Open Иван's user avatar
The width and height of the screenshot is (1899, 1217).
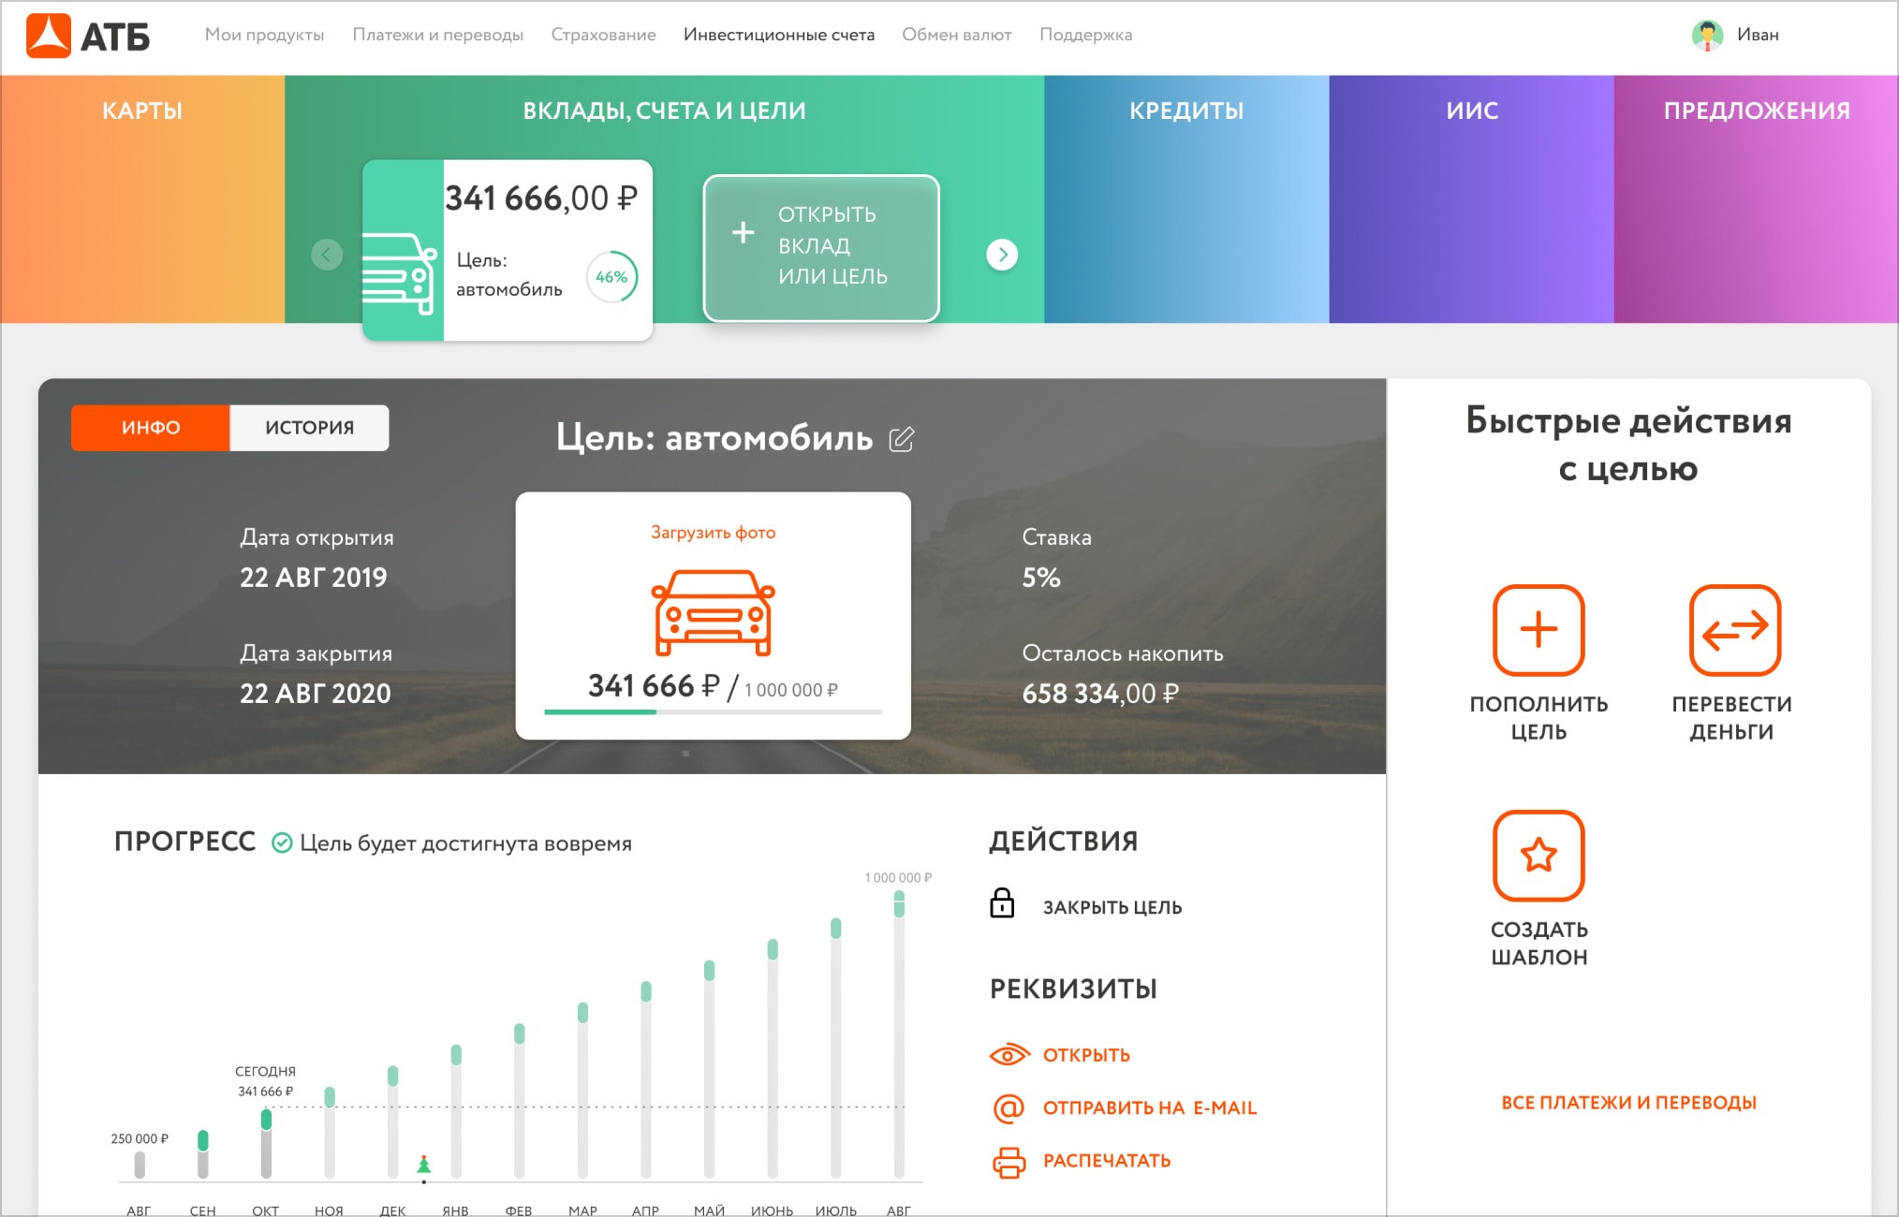click(1707, 36)
